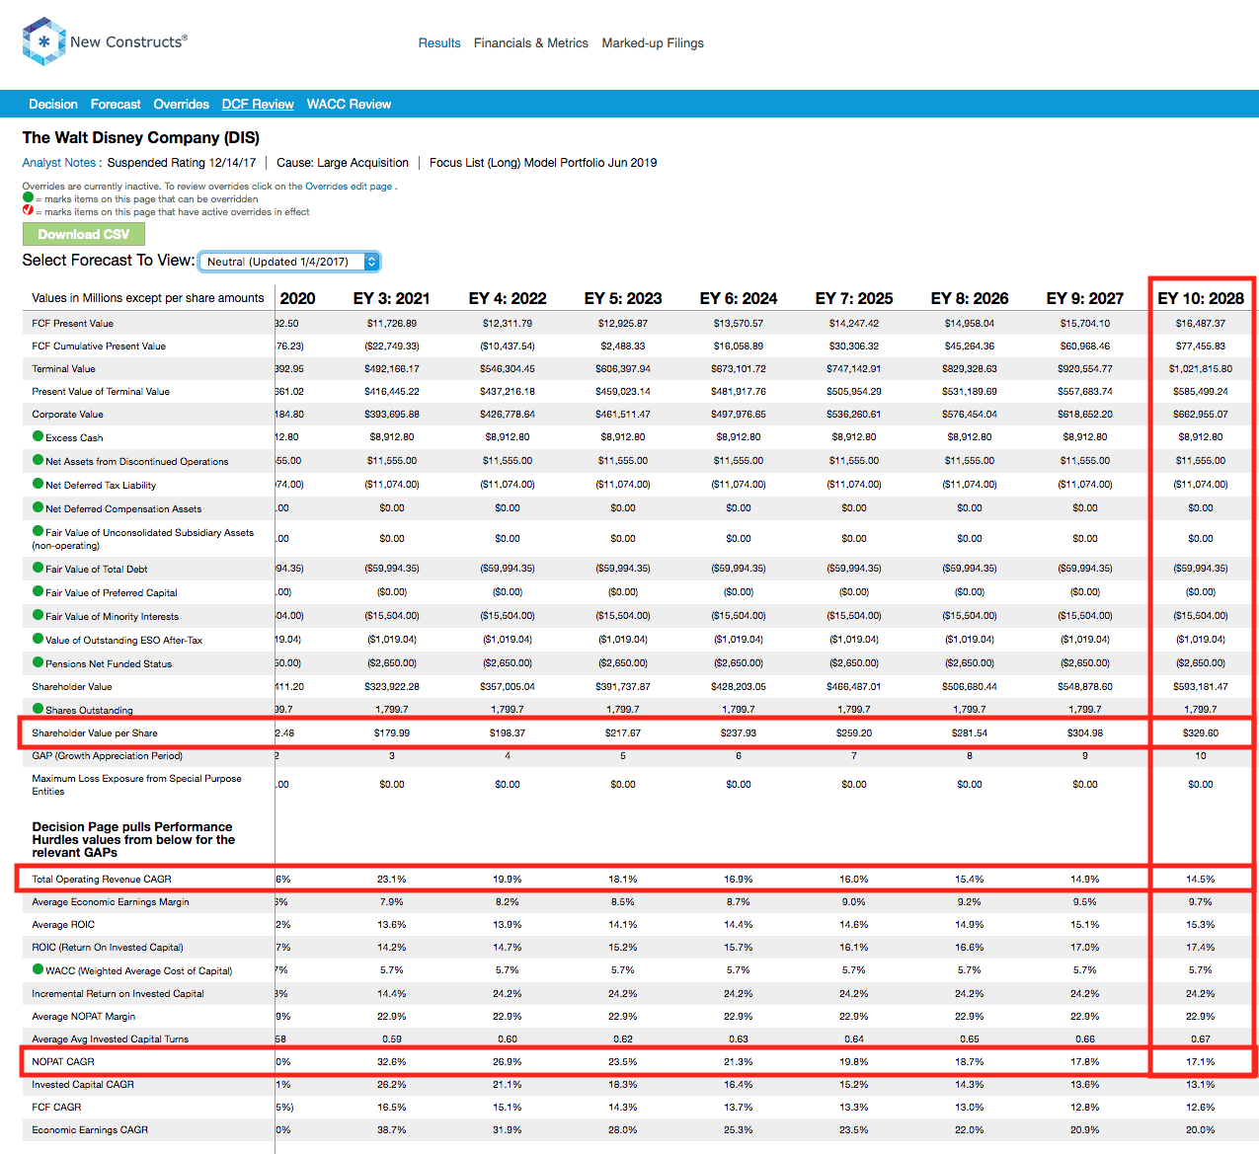Viewport: 1259px width, 1154px height.
Task: Open the Results tab
Action: point(439,43)
